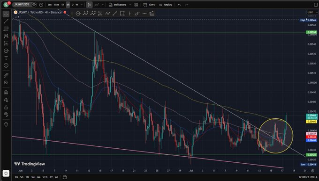
Task: Select the Text annotation tool
Action: tap(6, 58)
